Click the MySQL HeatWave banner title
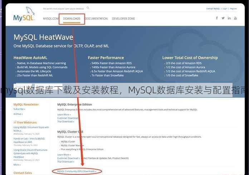The image size is (249, 175). point(43,37)
